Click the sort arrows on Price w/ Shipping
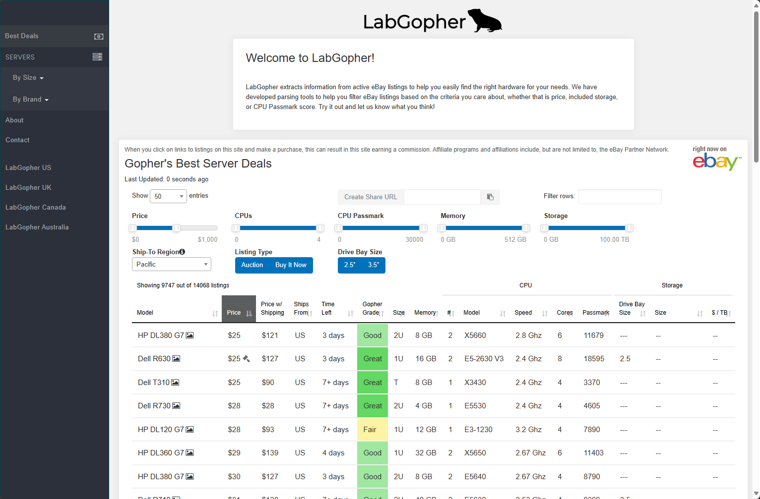760x499 pixels. (x=283, y=313)
